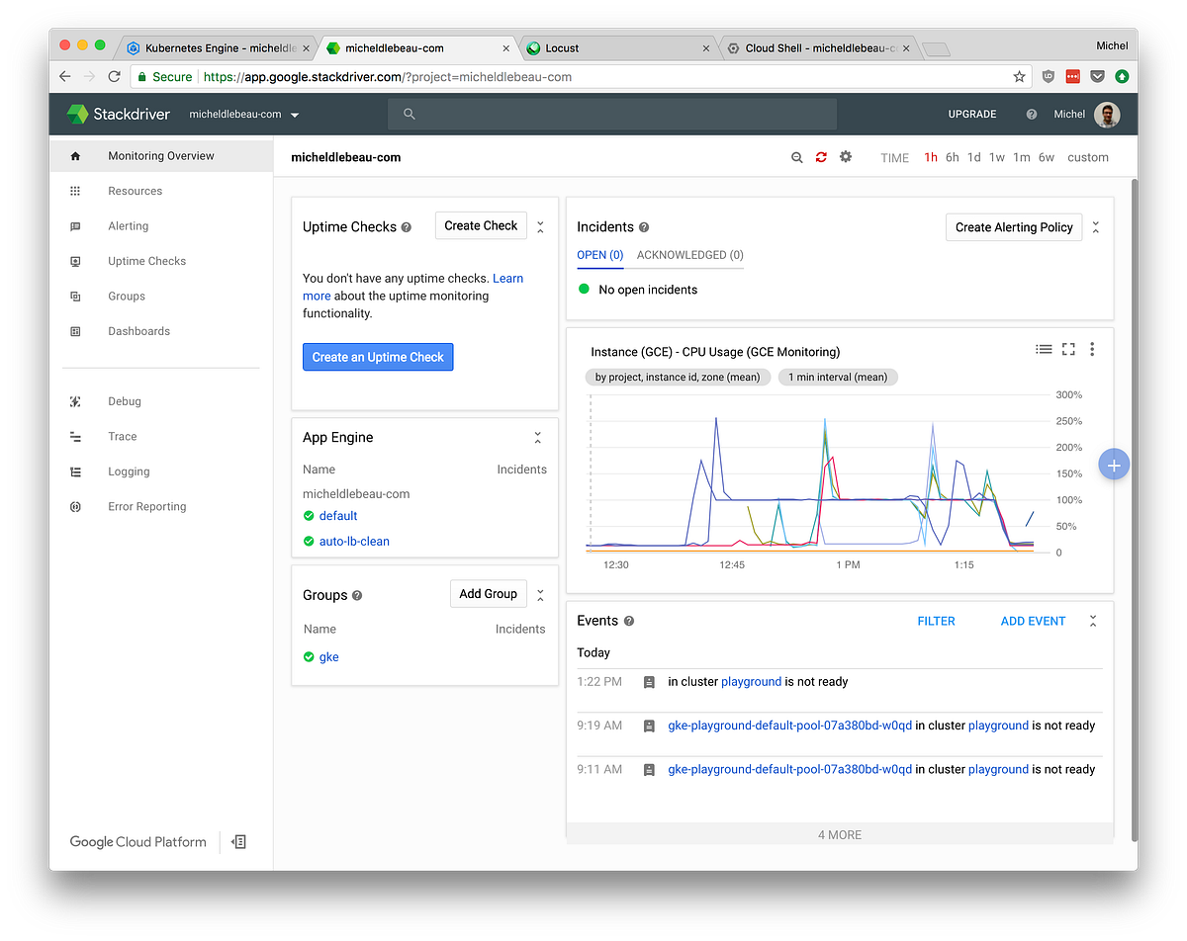Select the Debug icon in the left sidebar
The height and width of the screenshot is (941, 1187).
click(x=75, y=401)
